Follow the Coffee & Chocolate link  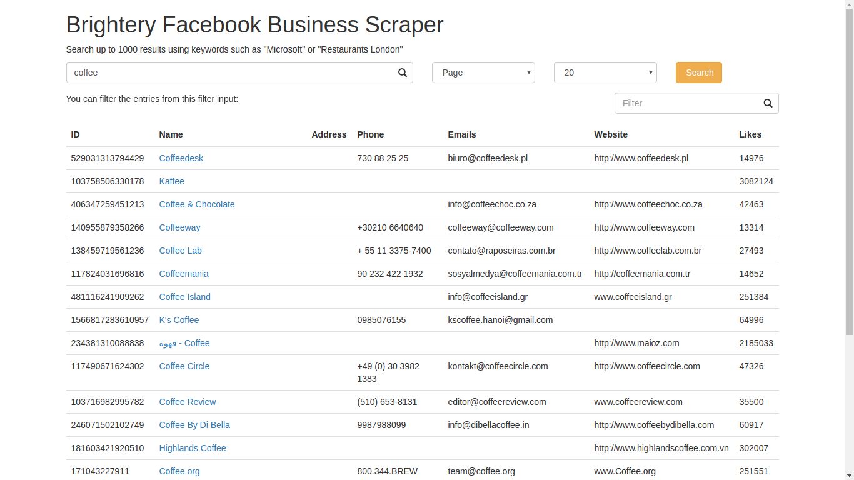point(197,204)
